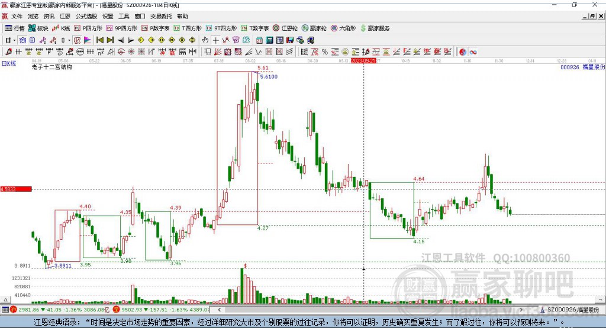606x328 pixels.
Task: Open the 9T四方形 tool
Action: [x=221, y=28]
